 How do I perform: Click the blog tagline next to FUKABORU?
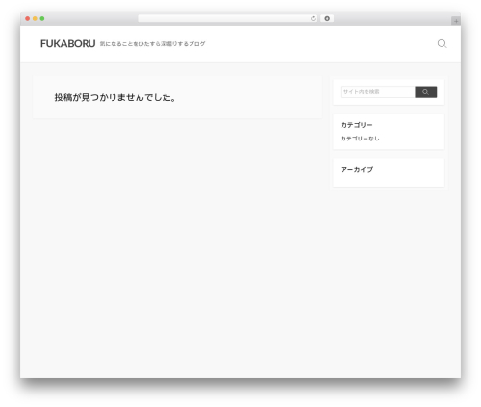(152, 44)
